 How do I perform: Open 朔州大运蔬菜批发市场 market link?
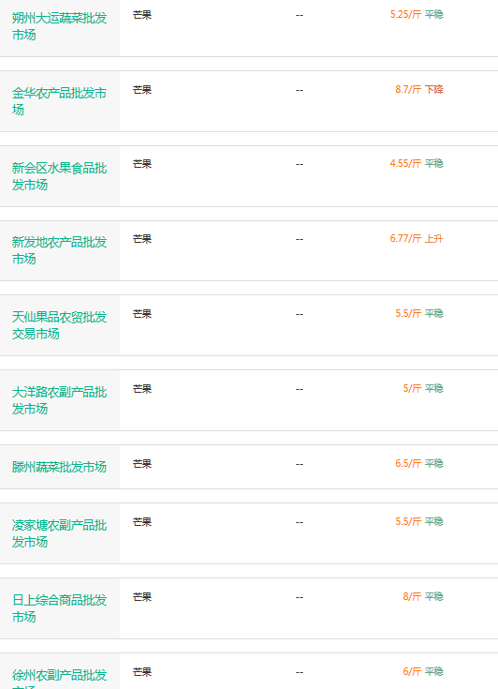pyautogui.click(x=59, y=26)
